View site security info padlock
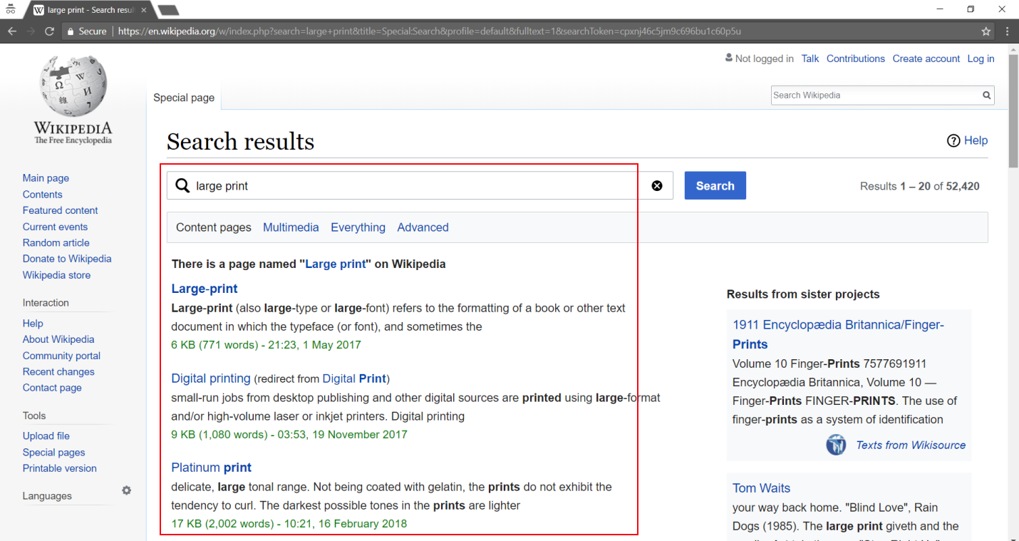 (70, 31)
